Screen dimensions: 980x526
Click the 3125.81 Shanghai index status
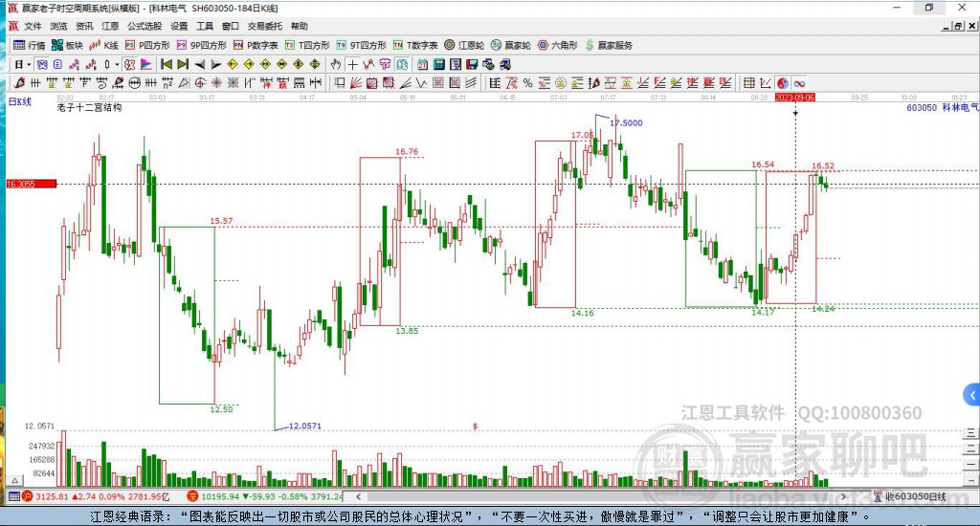[x=100, y=496]
